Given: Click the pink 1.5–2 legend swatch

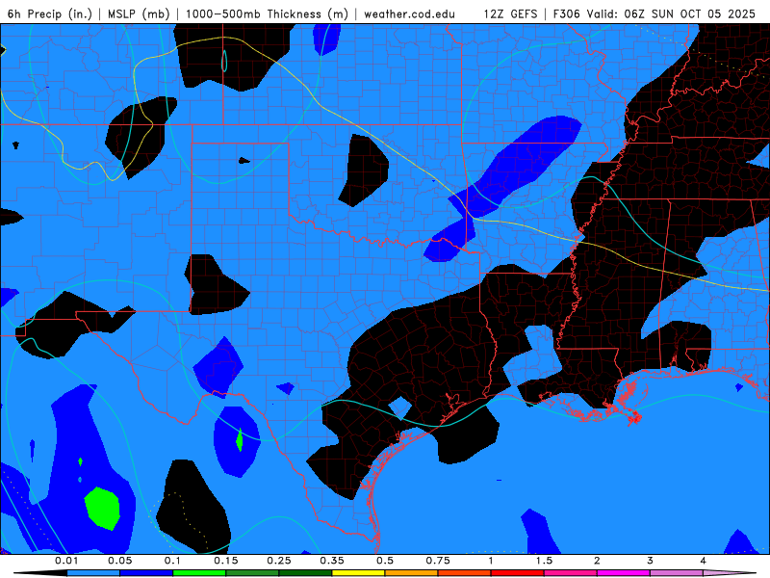Looking at the screenshot, I should pos(571,573).
